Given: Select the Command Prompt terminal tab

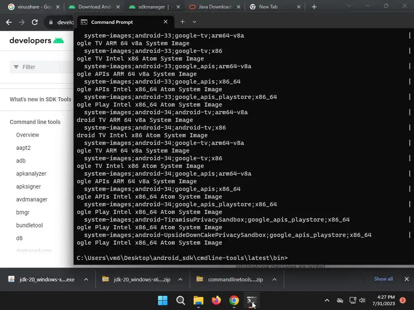Looking at the screenshot, I should (x=126, y=22).
